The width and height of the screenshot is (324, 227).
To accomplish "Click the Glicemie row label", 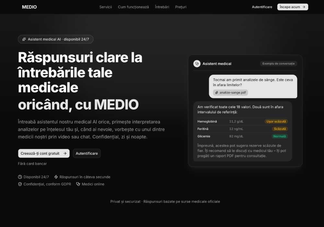I will 204,136.
